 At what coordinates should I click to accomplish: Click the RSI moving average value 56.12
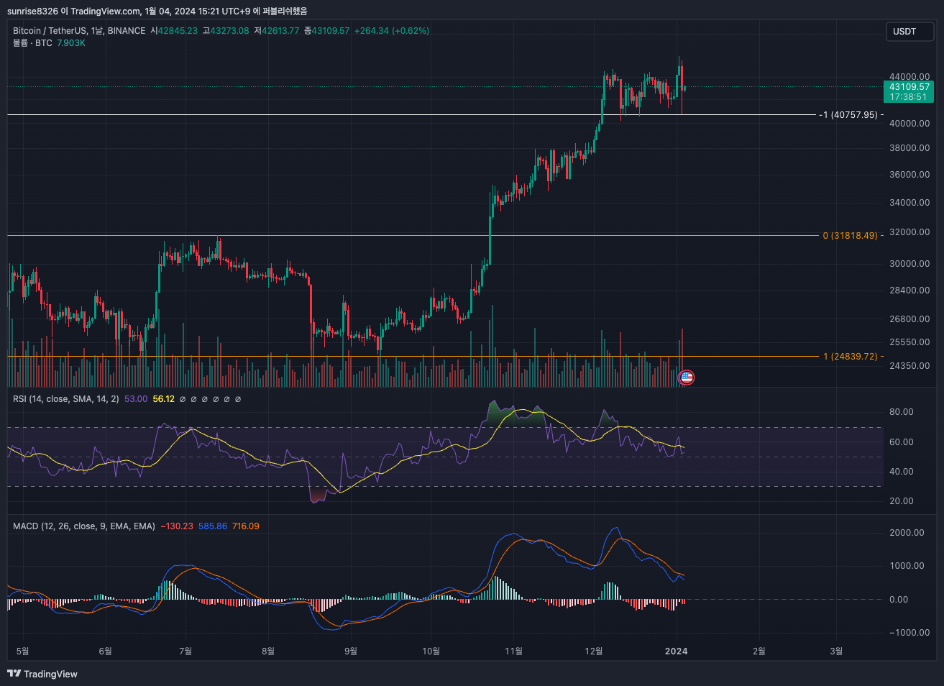164,398
